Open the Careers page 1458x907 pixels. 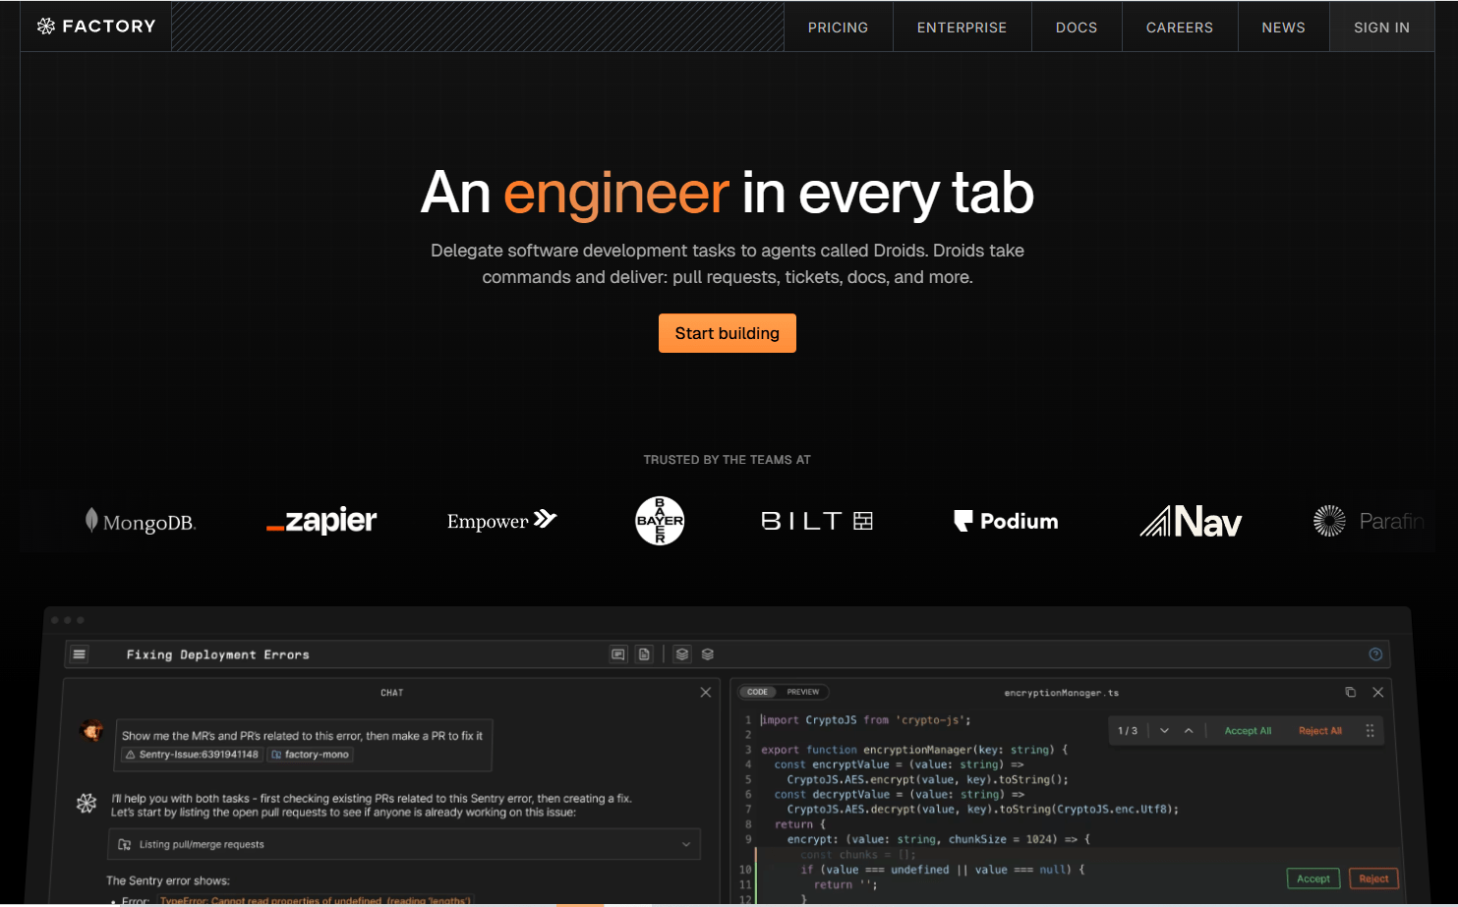tap(1179, 28)
